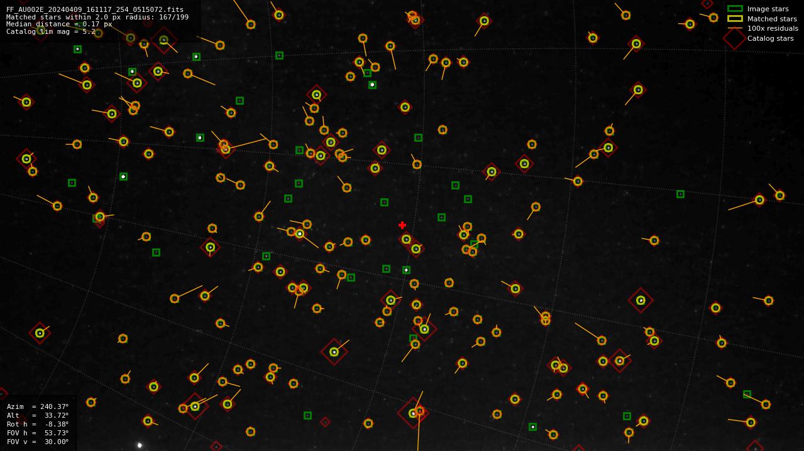Click the yellow Matched stars legend swatch
Viewport: 804px width, 451px height.
(735, 19)
